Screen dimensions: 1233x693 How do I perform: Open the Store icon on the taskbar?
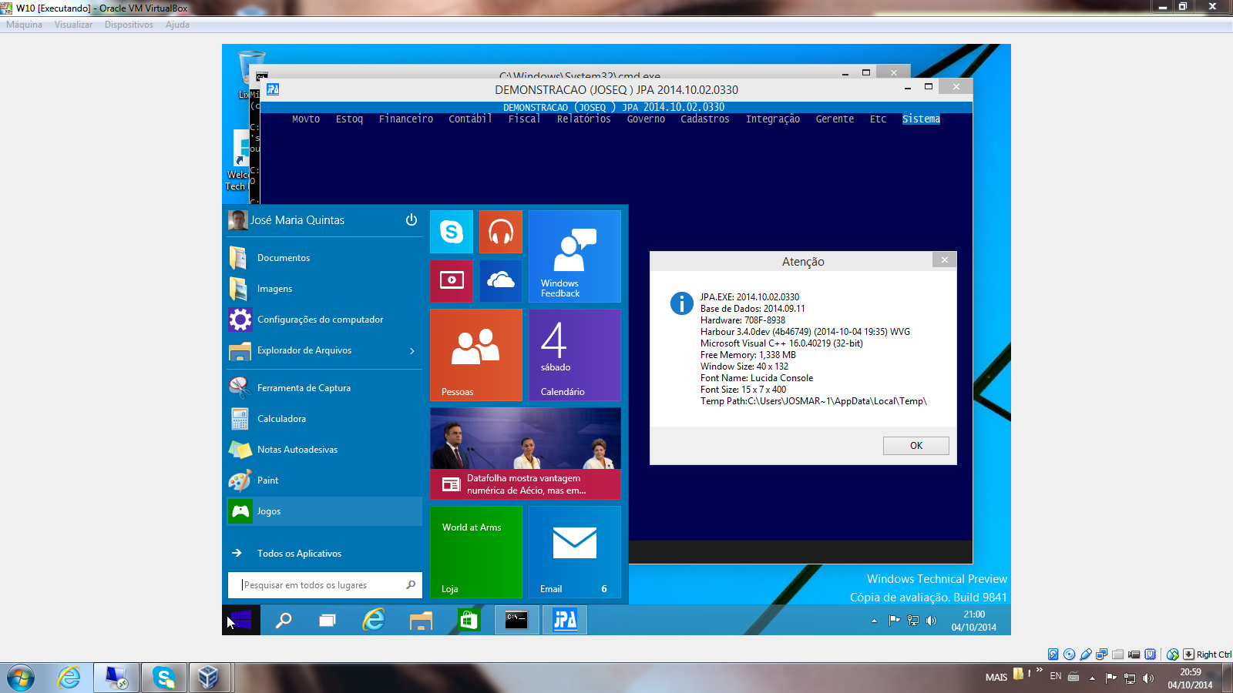[x=469, y=620]
